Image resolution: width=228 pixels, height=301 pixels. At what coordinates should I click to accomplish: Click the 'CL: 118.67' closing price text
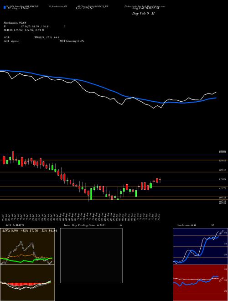[x=85, y=8]
